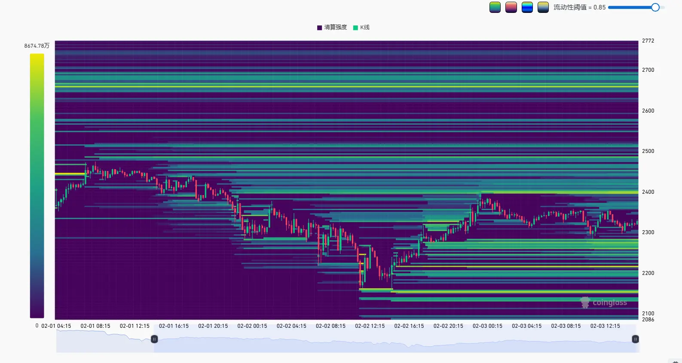The height and width of the screenshot is (363, 682).
Task: Select the green-yellow viridis color scheme
Action: click(495, 7)
